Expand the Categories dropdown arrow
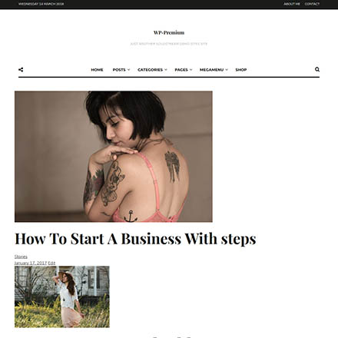The image size is (338, 338). 166,70
